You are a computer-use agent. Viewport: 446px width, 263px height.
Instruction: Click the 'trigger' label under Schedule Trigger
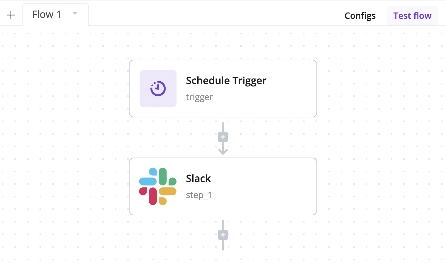(x=199, y=97)
